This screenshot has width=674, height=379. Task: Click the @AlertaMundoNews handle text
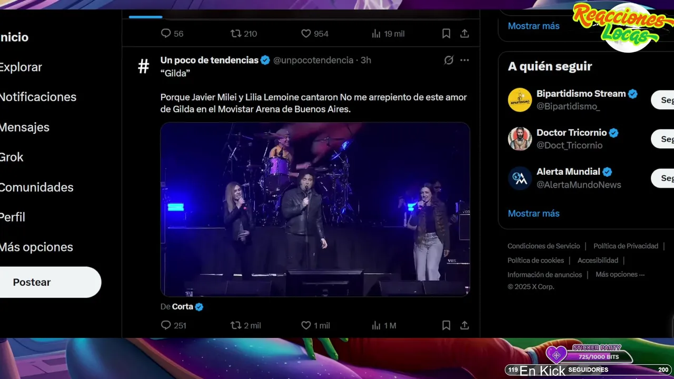click(x=579, y=185)
